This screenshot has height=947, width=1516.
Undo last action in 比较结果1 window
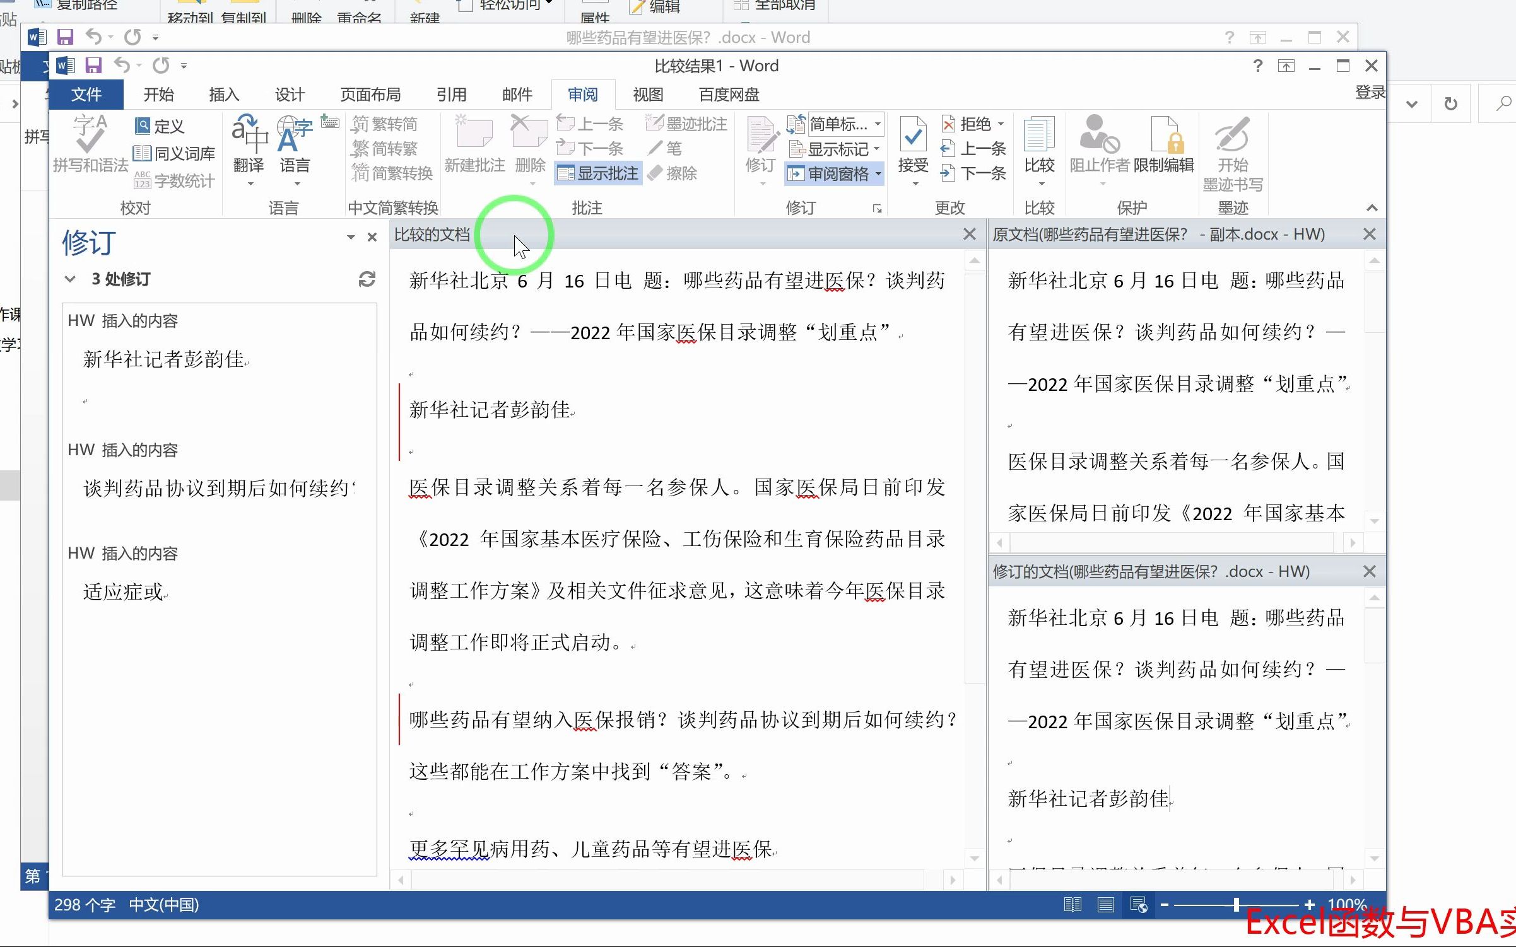tap(122, 65)
